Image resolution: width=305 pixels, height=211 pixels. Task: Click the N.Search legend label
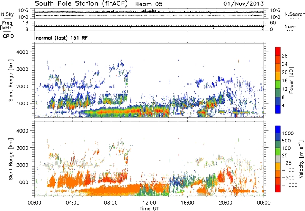click(294, 14)
